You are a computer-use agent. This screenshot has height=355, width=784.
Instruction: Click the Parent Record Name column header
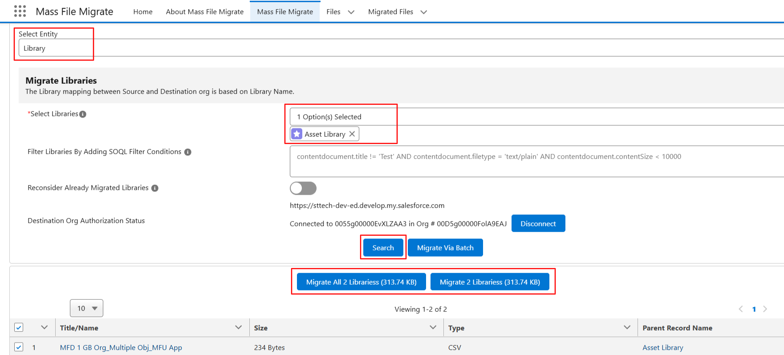pos(677,328)
